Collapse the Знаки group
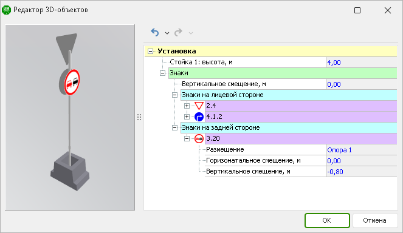This screenshot has width=403, height=233. (x=162, y=73)
